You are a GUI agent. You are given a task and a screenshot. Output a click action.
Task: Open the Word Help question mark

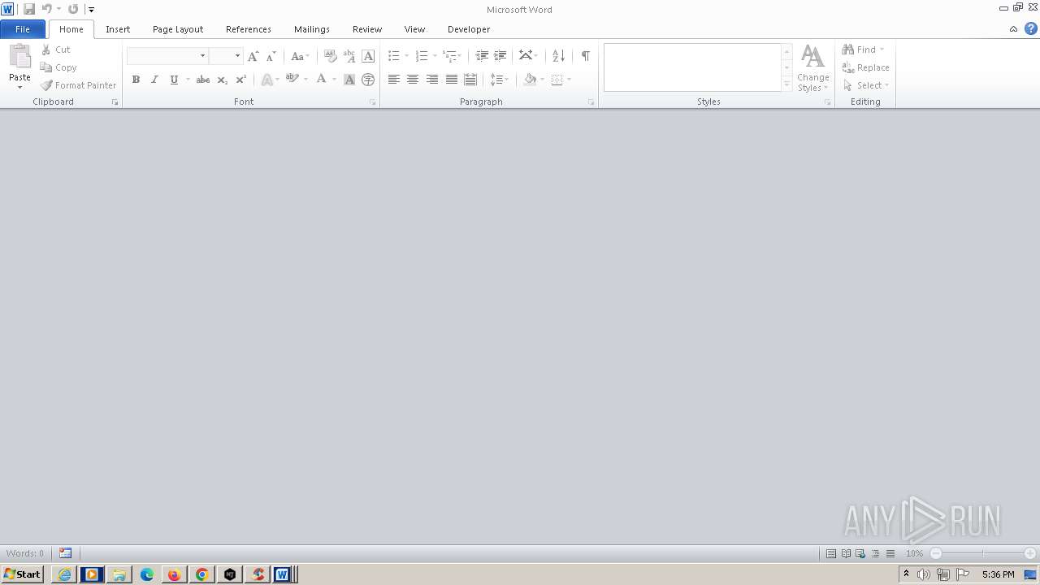click(1031, 28)
